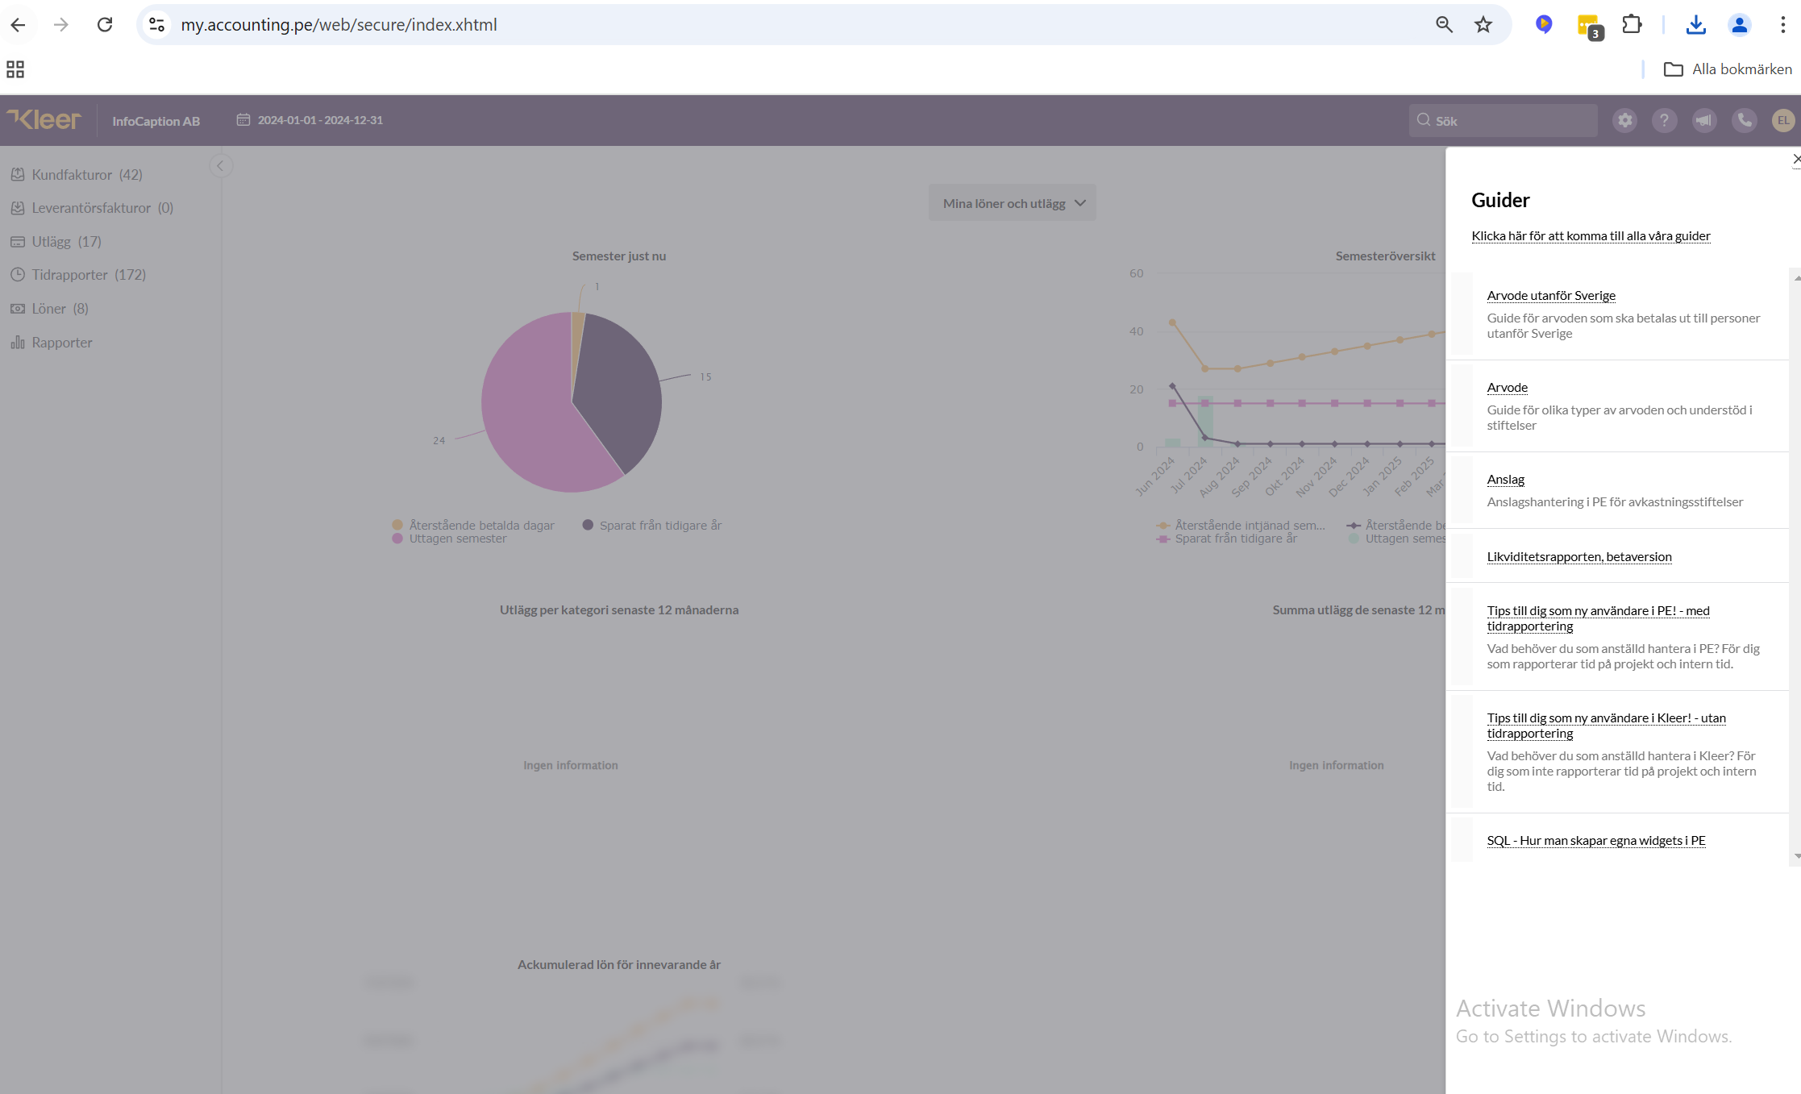Click the browser address bar URL

click(x=339, y=25)
